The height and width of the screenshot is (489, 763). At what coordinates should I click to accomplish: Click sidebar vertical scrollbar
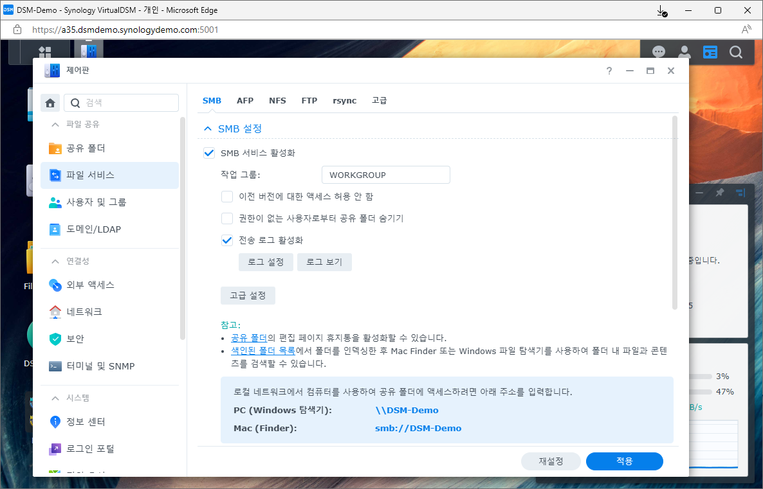pyautogui.click(x=183, y=229)
